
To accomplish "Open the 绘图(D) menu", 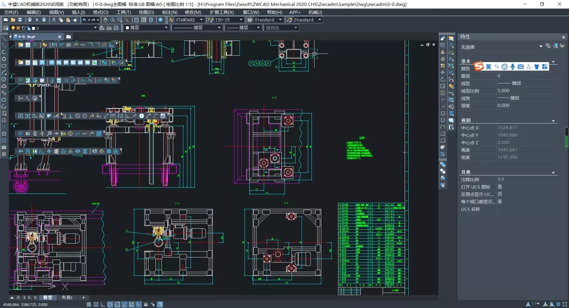I will tap(146, 12).
